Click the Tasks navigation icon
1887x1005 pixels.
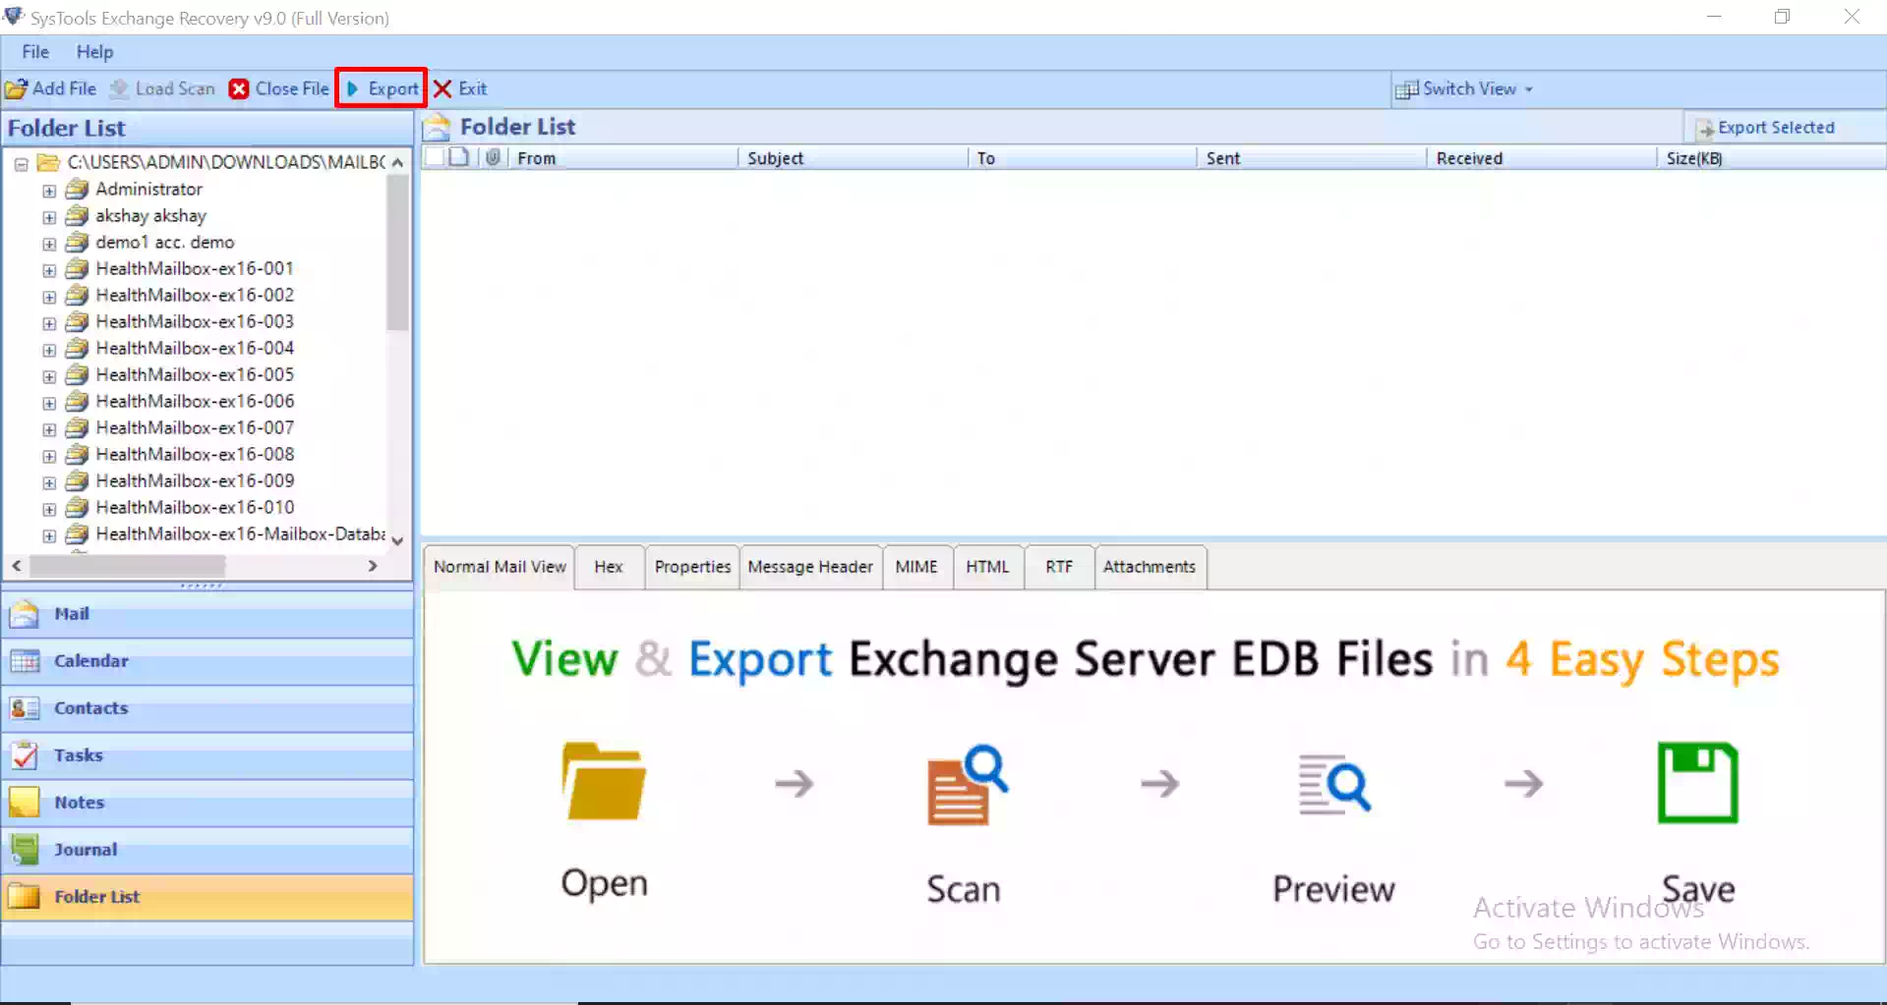pos(24,755)
